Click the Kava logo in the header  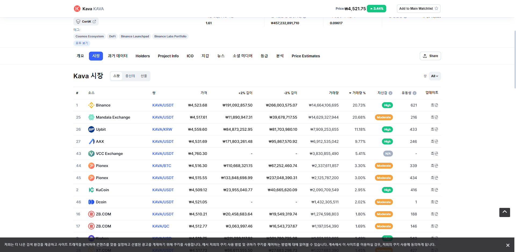click(77, 9)
